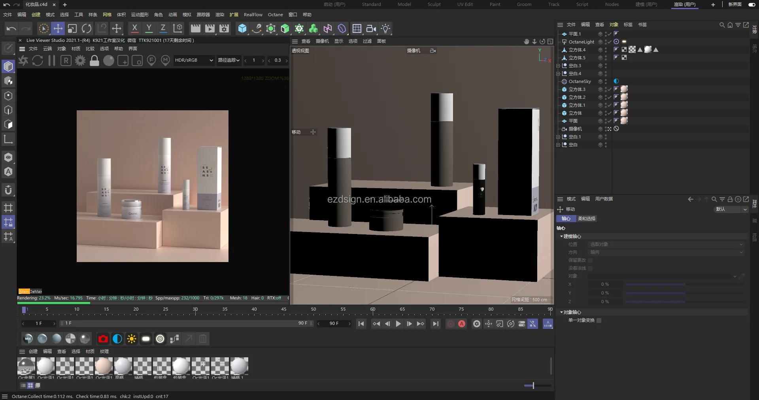759x400 pixels.
Task: Collapse the 对象轴心 section
Action: point(561,312)
